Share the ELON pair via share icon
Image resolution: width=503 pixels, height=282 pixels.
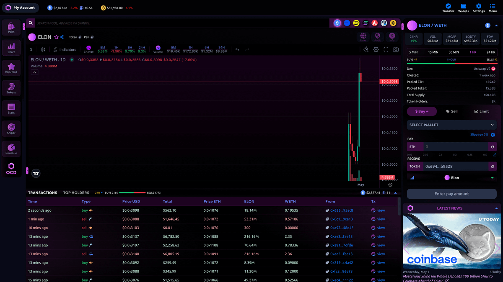pyautogui.click(x=62, y=37)
